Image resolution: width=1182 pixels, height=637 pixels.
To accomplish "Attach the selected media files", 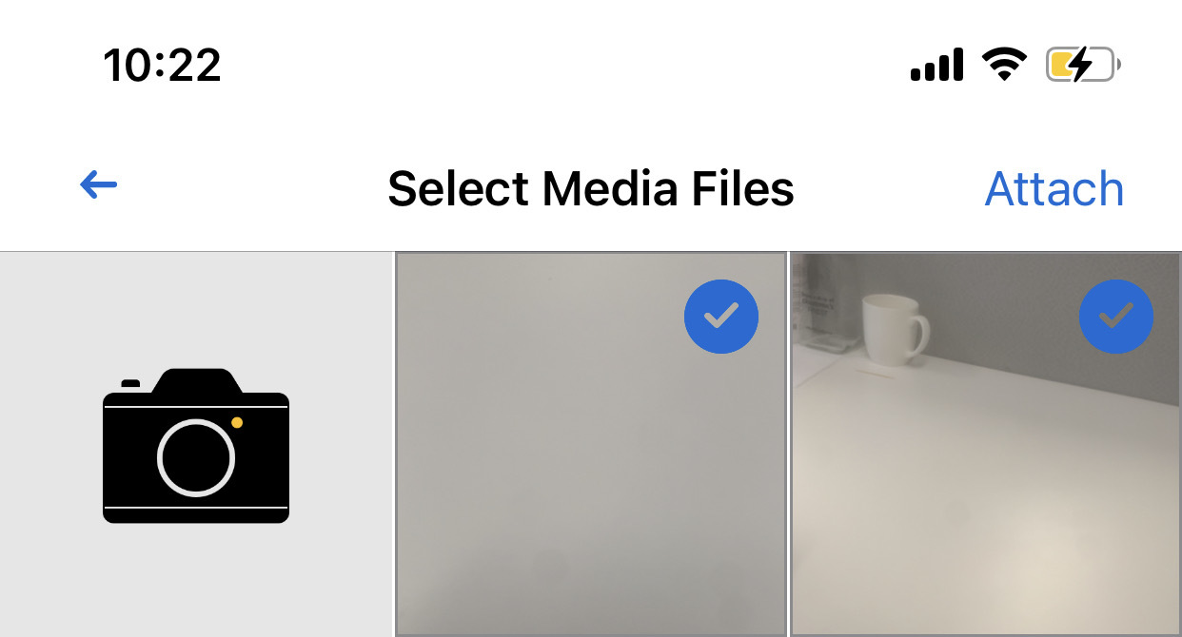I will (1054, 188).
